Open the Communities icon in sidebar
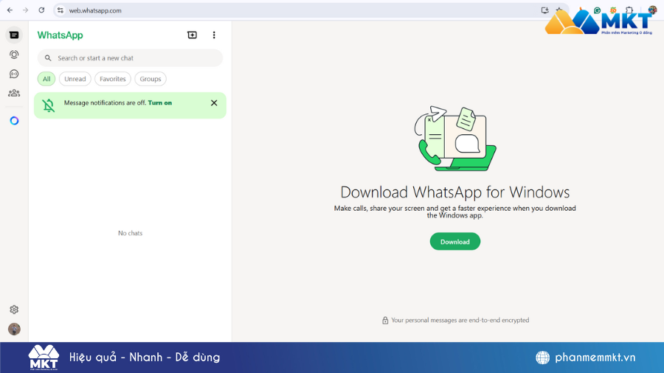The width and height of the screenshot is (664, 373). point(14,93)
